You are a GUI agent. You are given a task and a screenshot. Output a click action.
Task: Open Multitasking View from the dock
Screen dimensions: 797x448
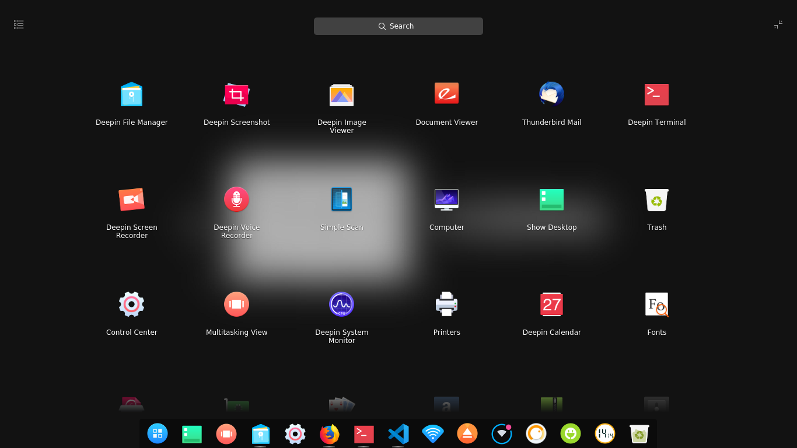click(226, 434)
